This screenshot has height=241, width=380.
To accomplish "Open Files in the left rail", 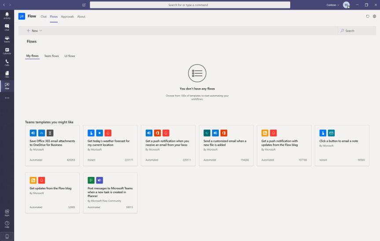I will point(7,74).
